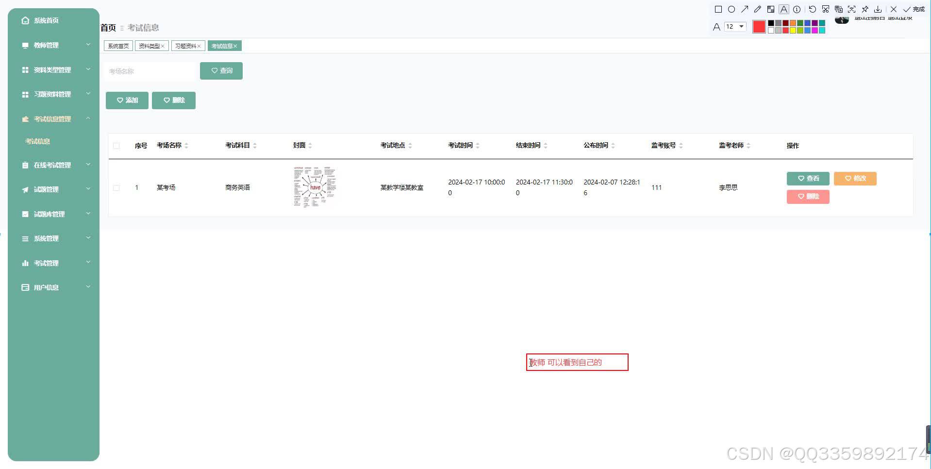Click the translate screenshot icon
This screenshot has width=931, height=469.
pos(839,9)
